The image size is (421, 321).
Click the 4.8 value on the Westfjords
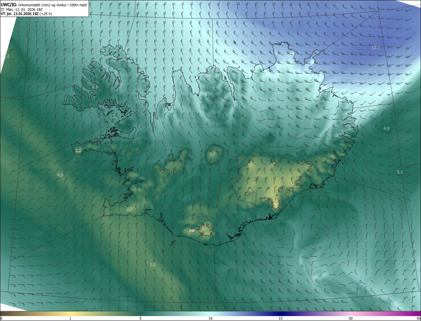pos(95,87)
